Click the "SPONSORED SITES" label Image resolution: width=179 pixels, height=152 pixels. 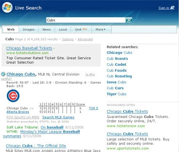[121, 105]
